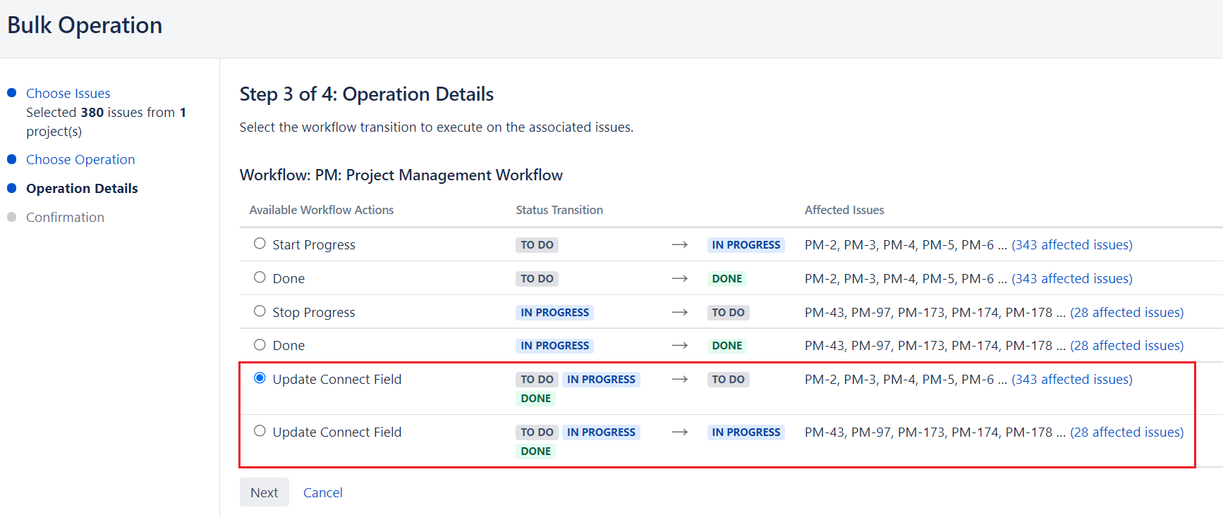The image size is (1223, 517).
Task: Select Update Connect Field to TO DO radio
Action: click(x=260, y=378)
